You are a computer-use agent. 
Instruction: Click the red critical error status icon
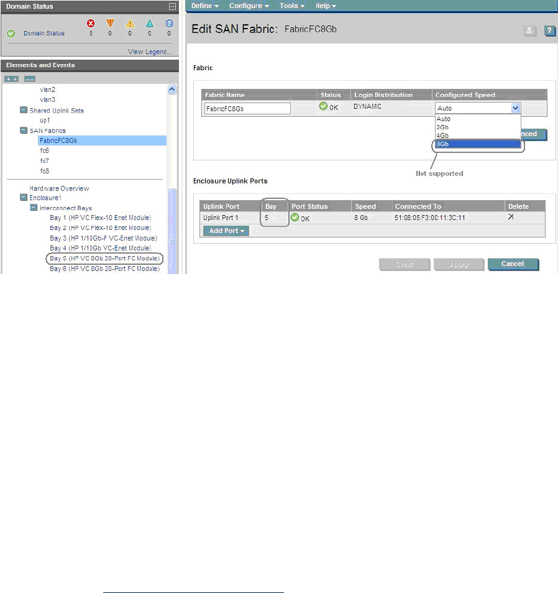[x=91, y=23]
